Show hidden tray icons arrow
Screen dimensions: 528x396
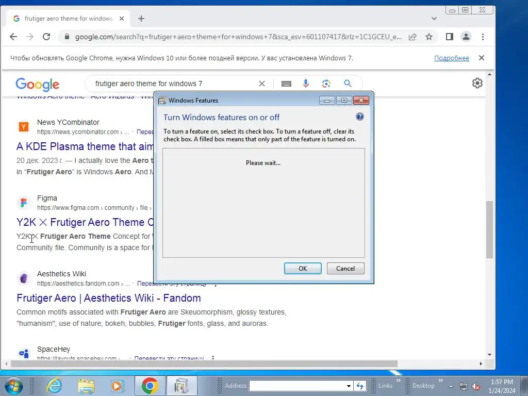tap(451, 386)
